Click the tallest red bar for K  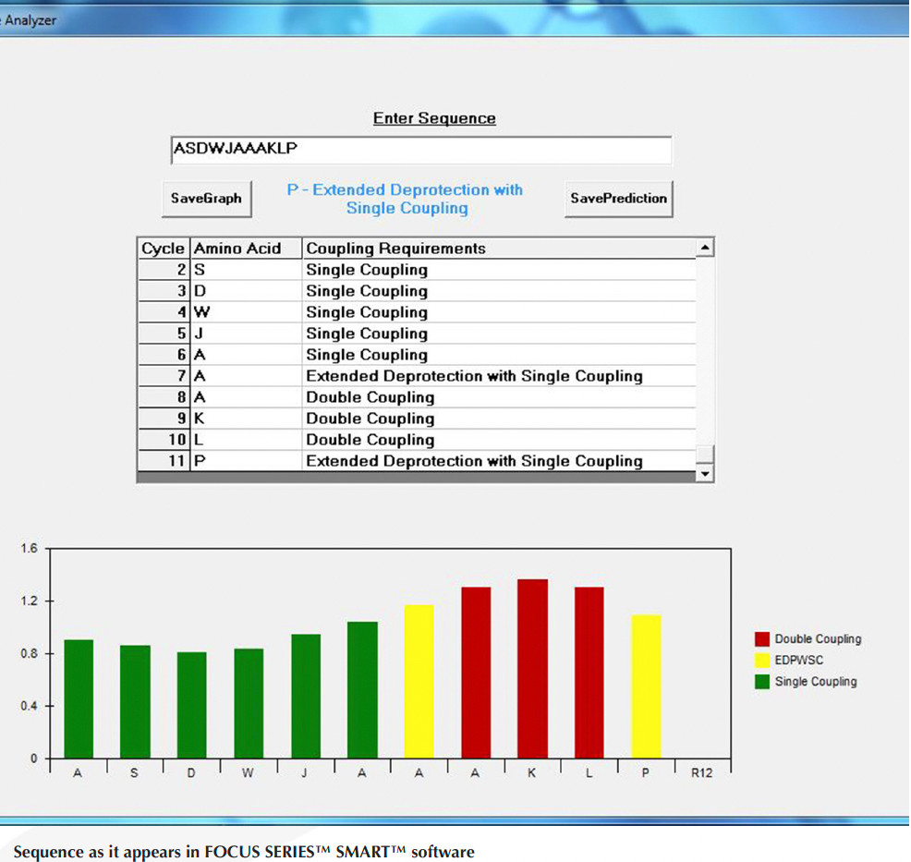click(532, 669)
